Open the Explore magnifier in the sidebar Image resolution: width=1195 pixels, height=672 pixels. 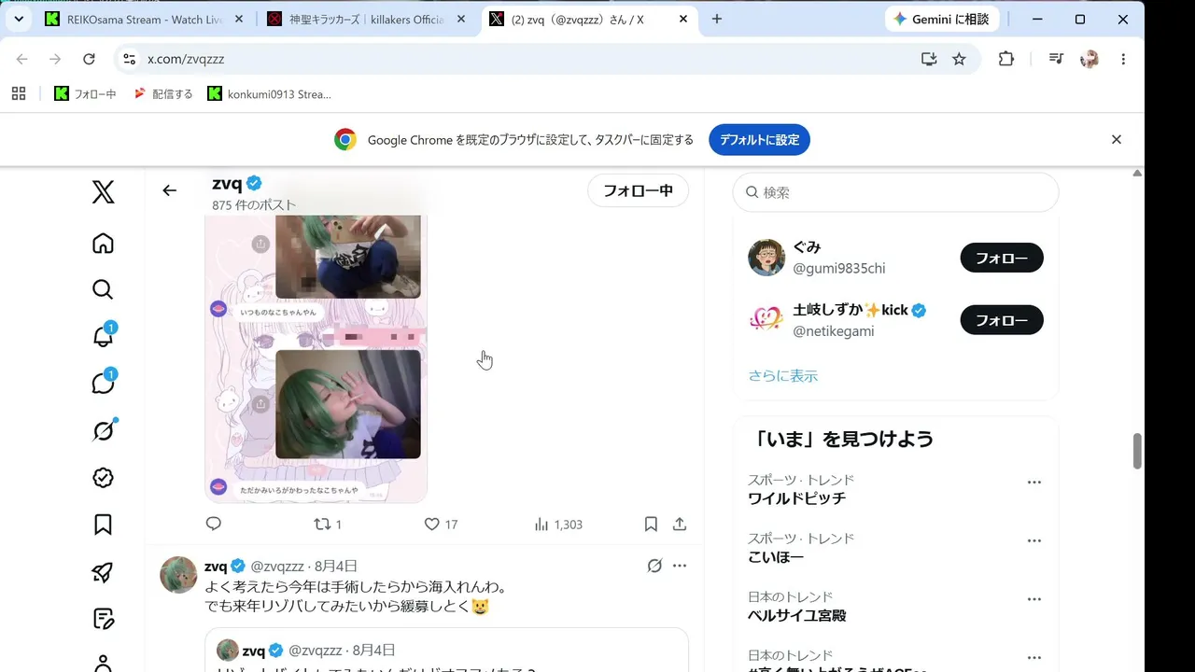pyautogui.click(x=103, y=289)
